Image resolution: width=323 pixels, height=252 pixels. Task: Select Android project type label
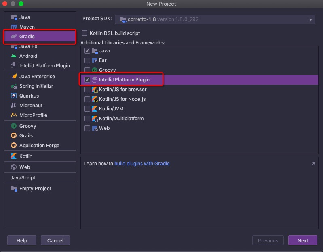click(x=28, y=56)
